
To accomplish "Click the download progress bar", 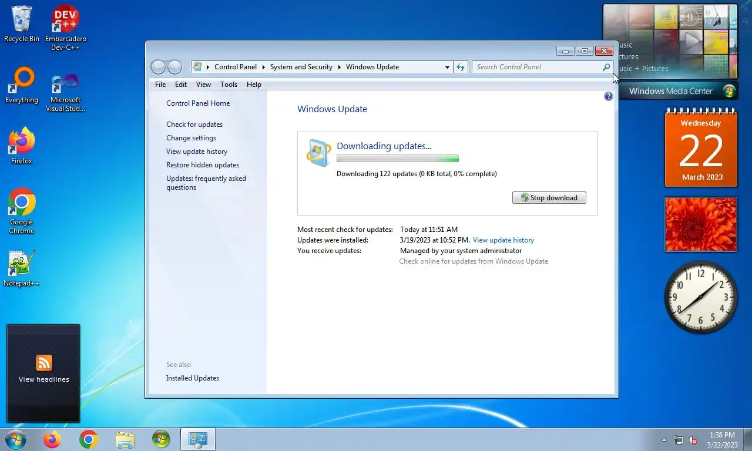I will tap(398, 159).
